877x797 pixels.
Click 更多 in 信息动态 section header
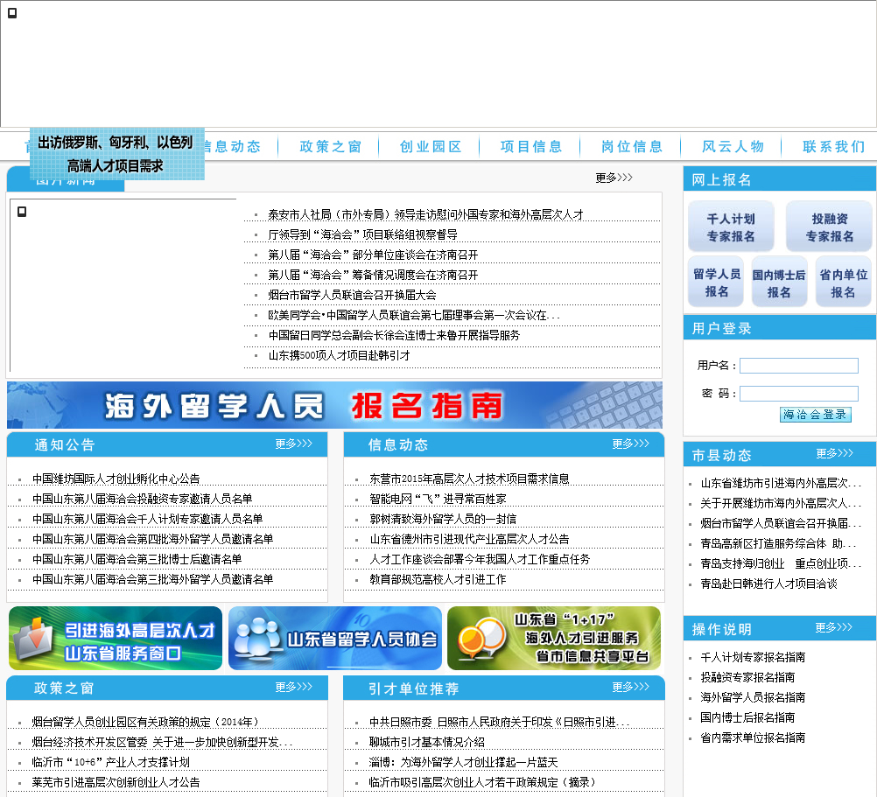click(x=630, y=444)
